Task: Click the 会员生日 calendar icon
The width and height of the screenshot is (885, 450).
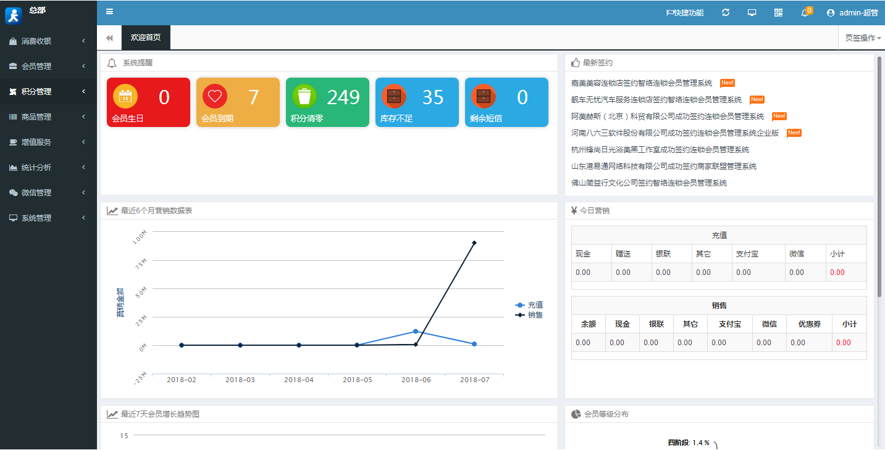Action: tap(125, 96)
